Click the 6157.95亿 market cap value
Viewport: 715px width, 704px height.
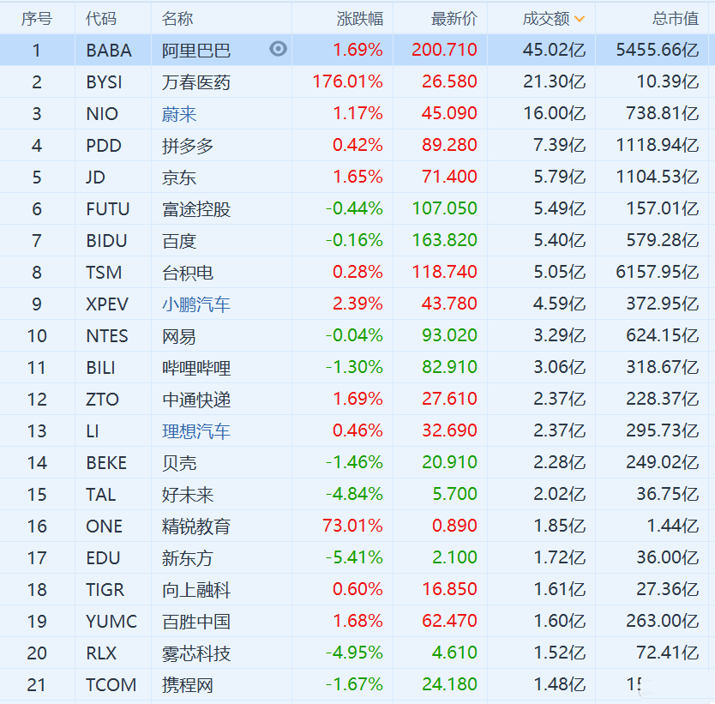pos(658,272)
